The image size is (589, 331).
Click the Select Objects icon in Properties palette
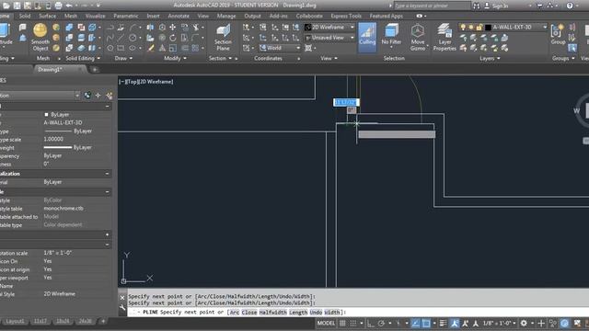98,96
